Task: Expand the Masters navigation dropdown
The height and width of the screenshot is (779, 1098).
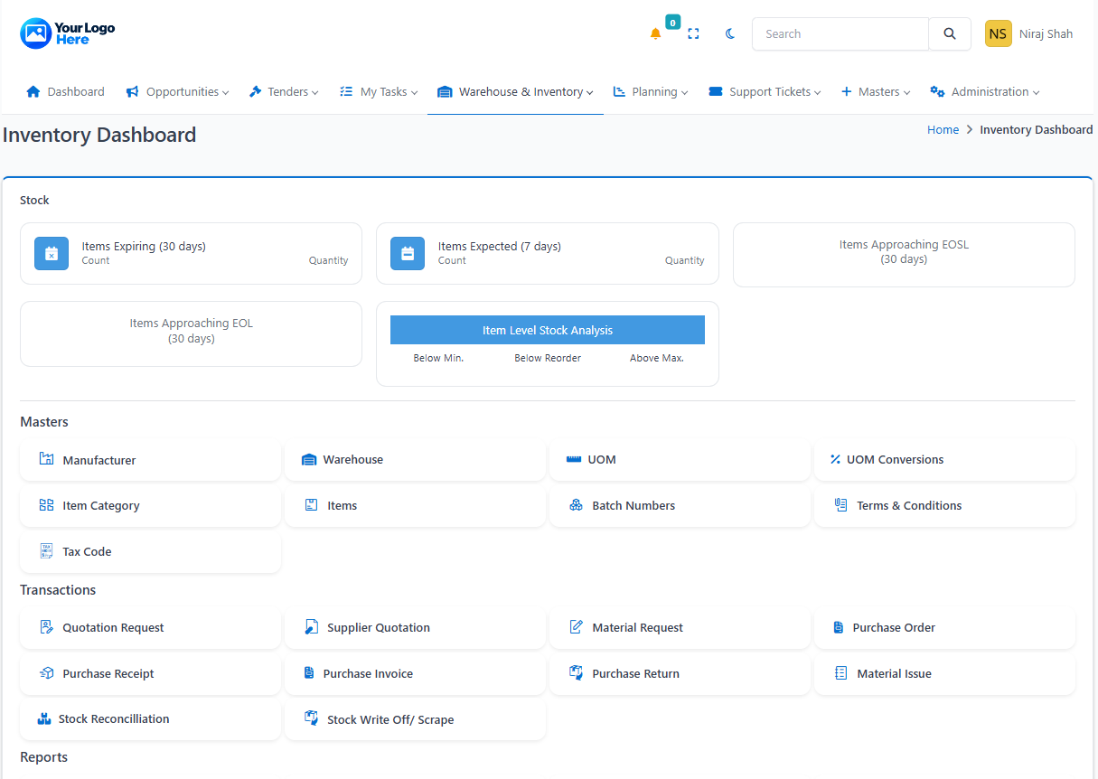Action: tap(876, 92)
